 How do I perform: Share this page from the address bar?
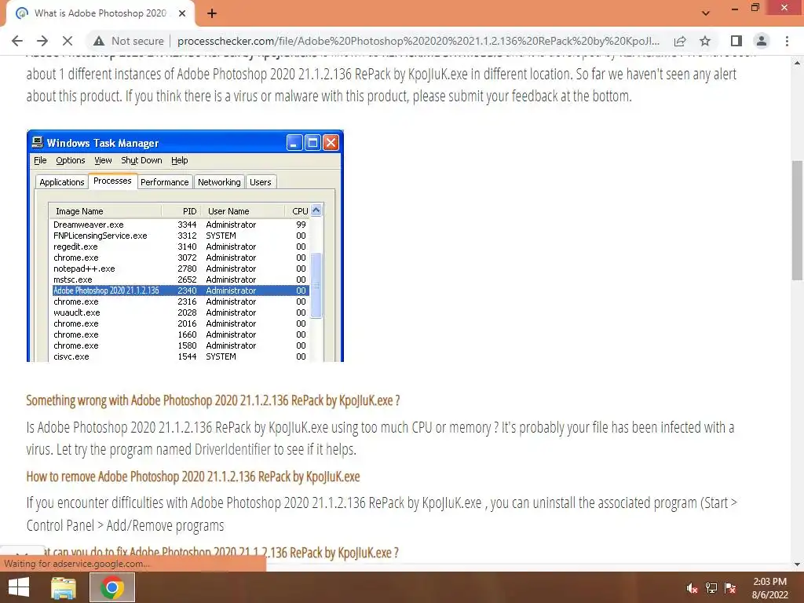pos(680,41)
